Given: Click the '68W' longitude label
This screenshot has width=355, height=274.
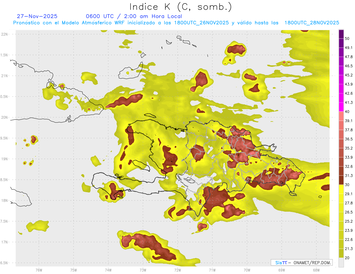Looking at the screenshot, I should 316,270.
